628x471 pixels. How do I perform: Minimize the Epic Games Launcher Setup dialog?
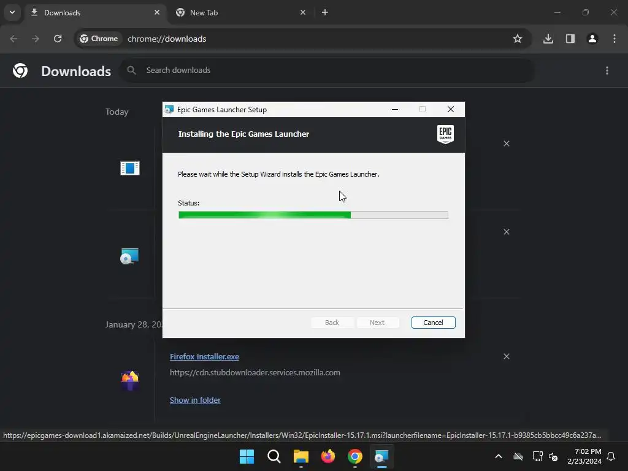pyautogui.click(x=395, y=109)
